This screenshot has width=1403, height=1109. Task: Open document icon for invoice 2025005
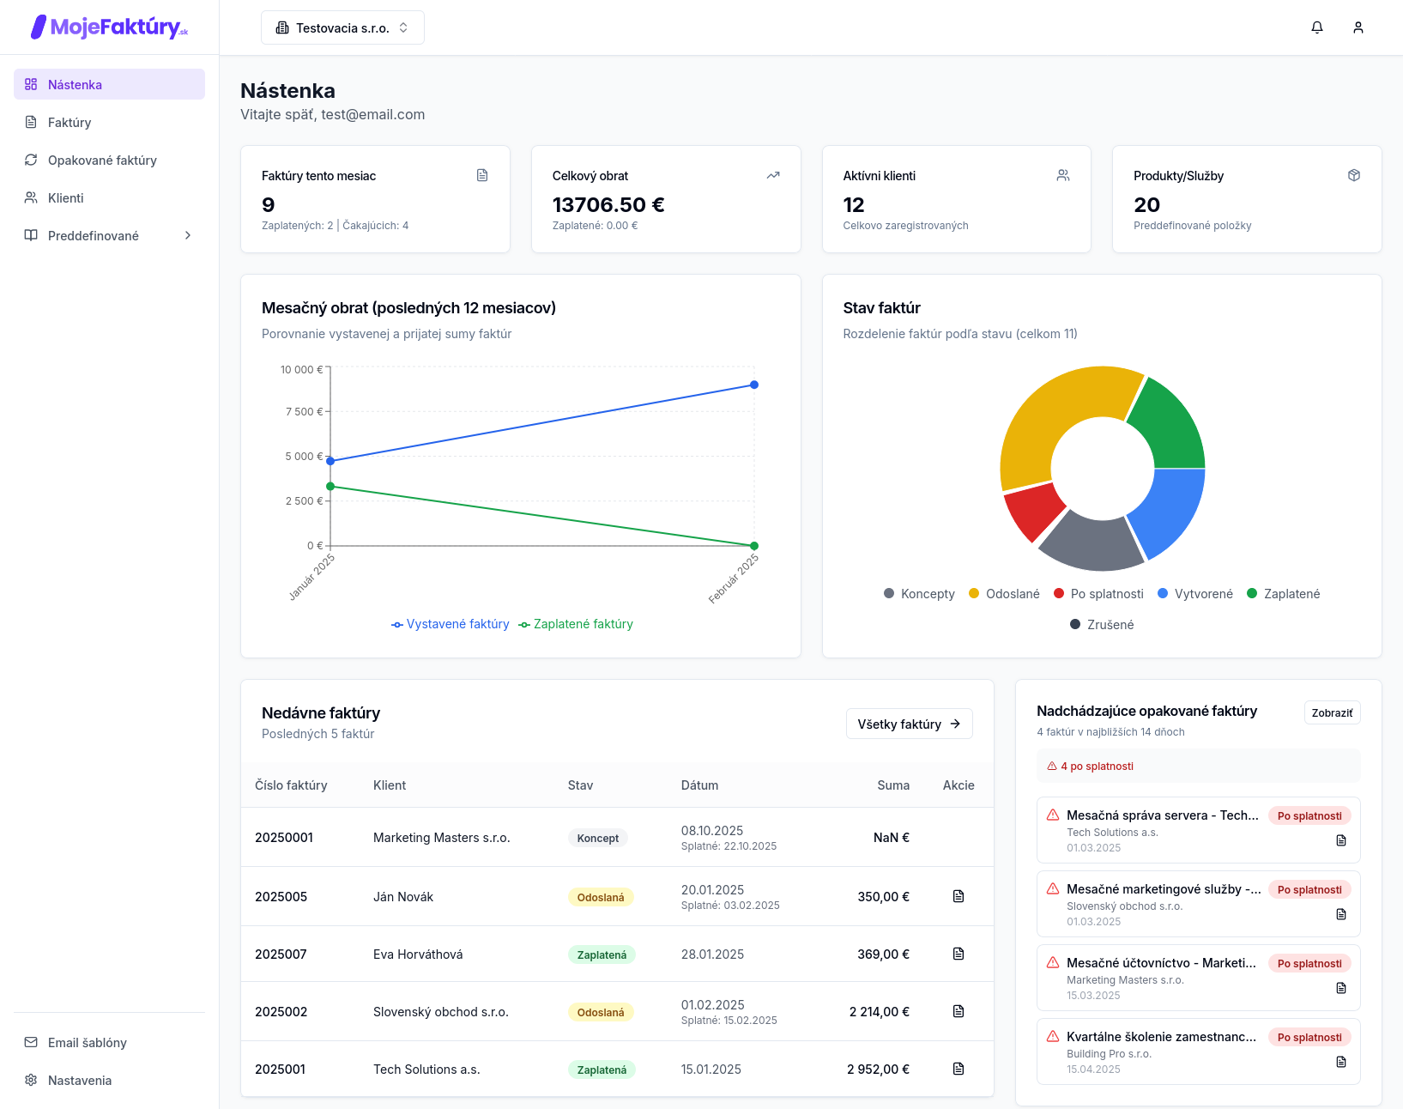coord(959,896)
